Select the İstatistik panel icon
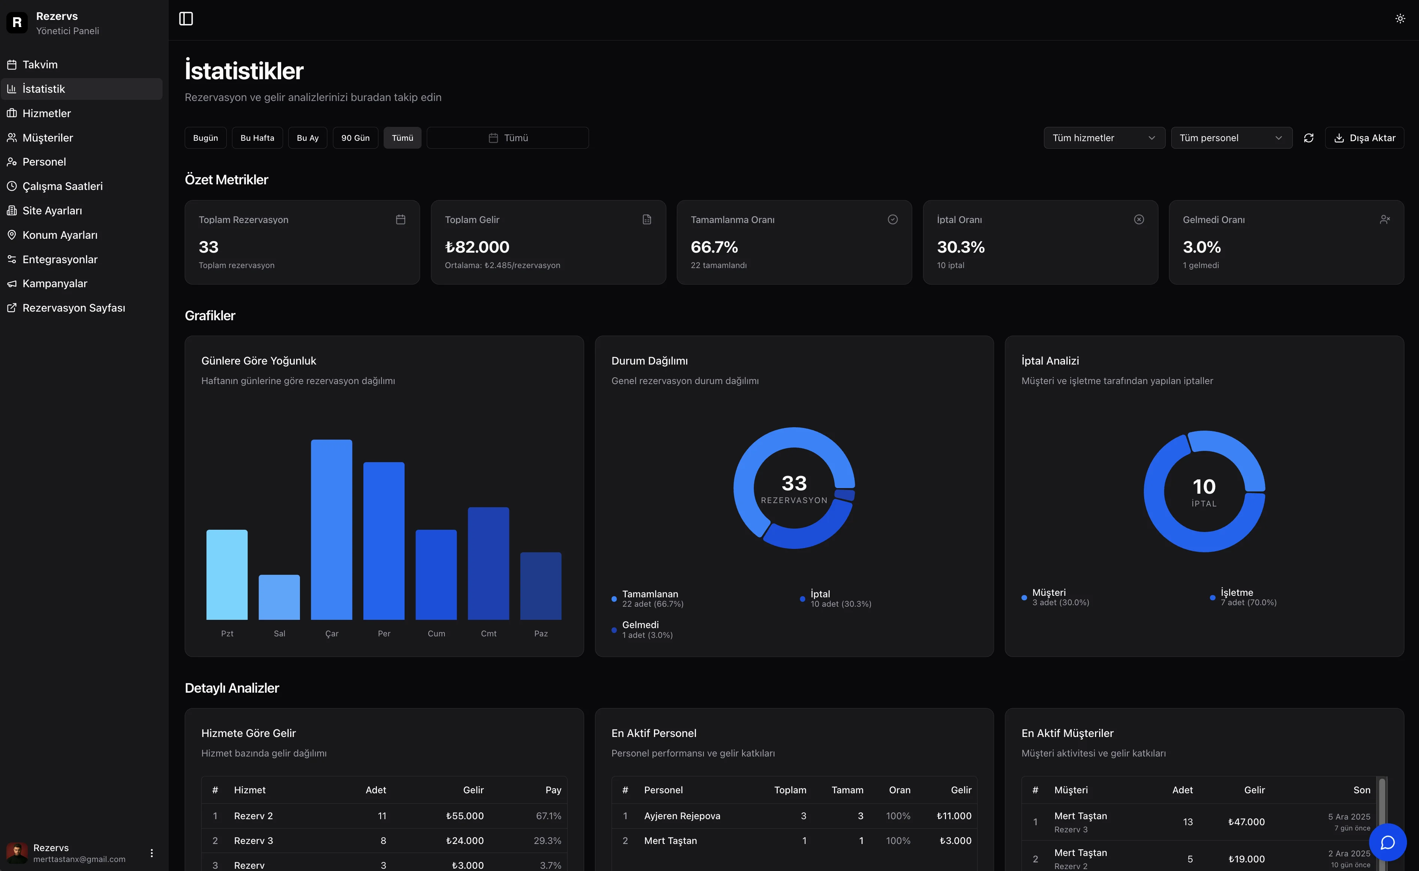Screen dimensions: 1419x871 pos(43,88)
